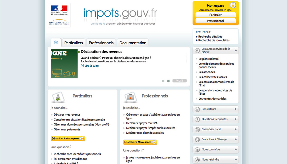Viewport: 287px width, 164px height.
Task: Click the Simulateurs calculator icon
Action: pyautogui.click(x=197, y=109)
